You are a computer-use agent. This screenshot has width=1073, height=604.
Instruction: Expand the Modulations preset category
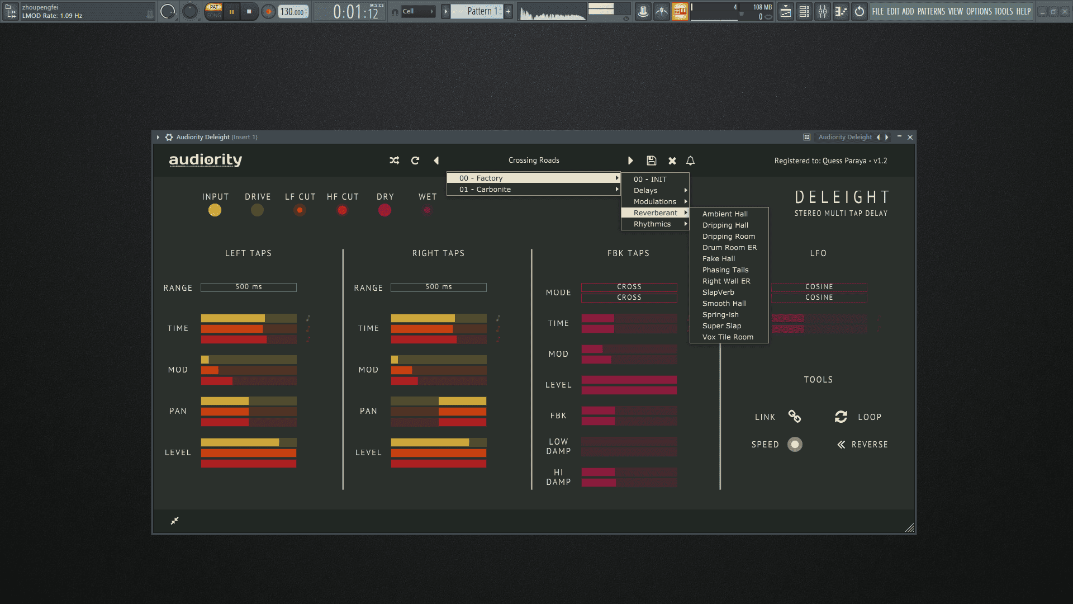(656, 202)
